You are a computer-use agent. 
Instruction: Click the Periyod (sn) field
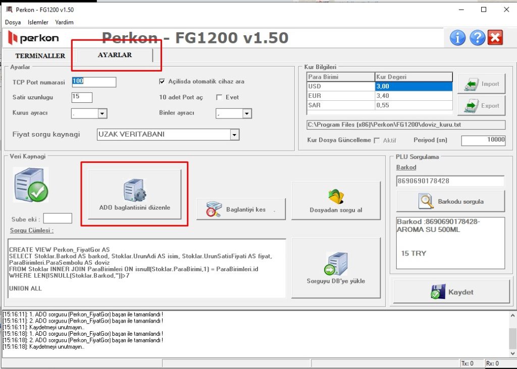tap(483, 140)
